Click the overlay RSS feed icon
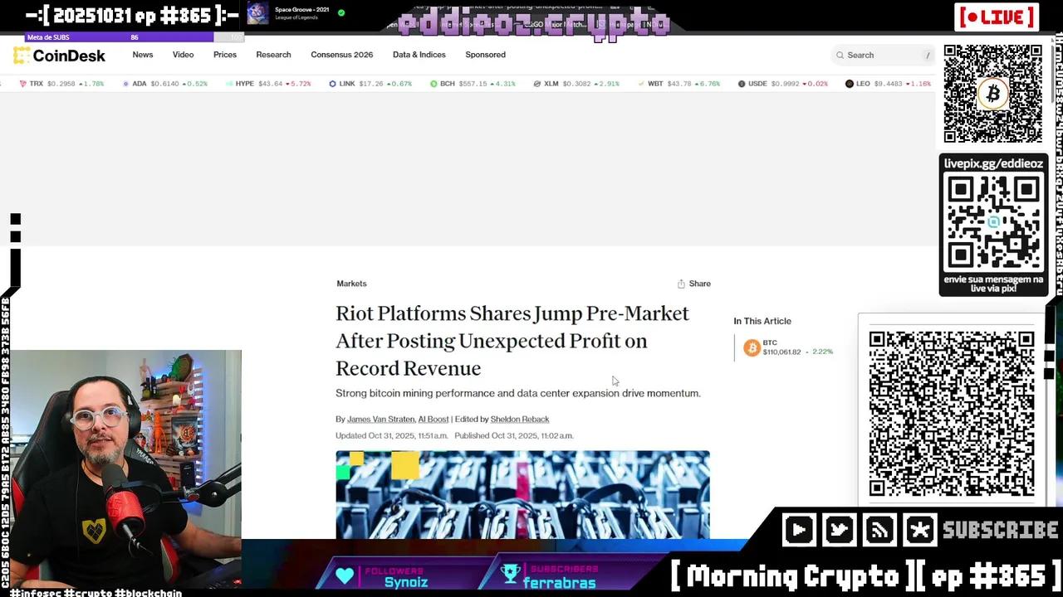The image size is (1063, 597). click(x=879, y=531)
